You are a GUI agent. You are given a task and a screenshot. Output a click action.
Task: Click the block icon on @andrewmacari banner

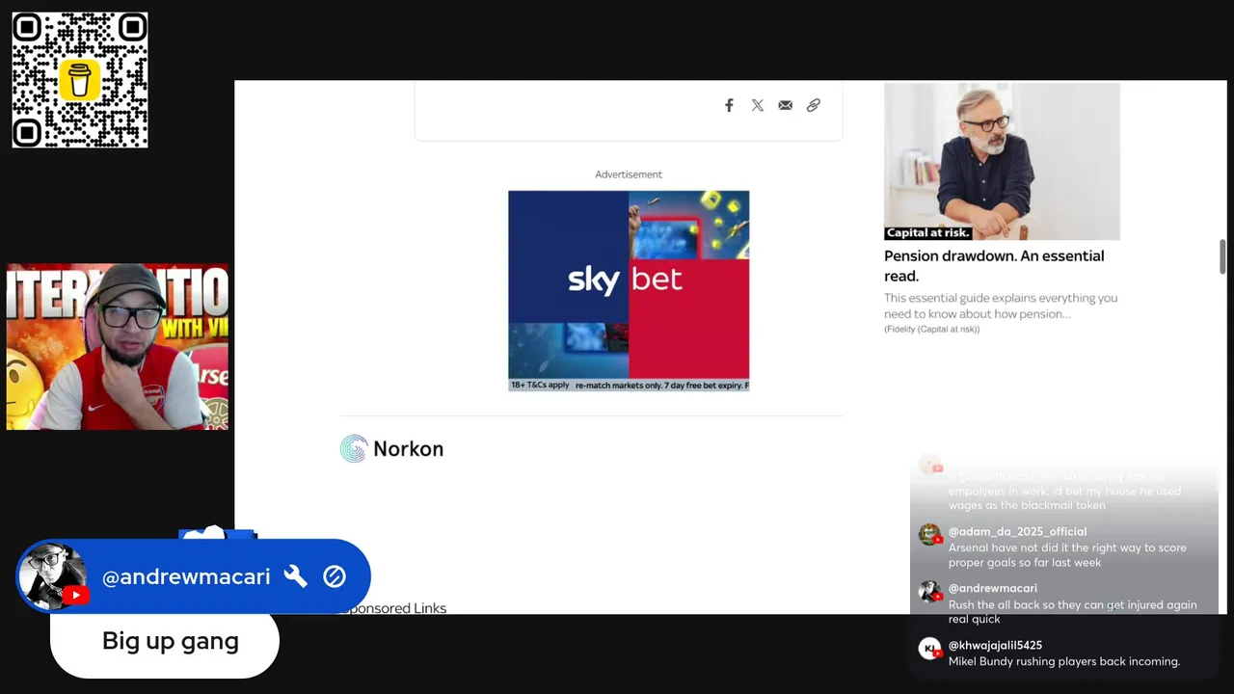[335, 576]
